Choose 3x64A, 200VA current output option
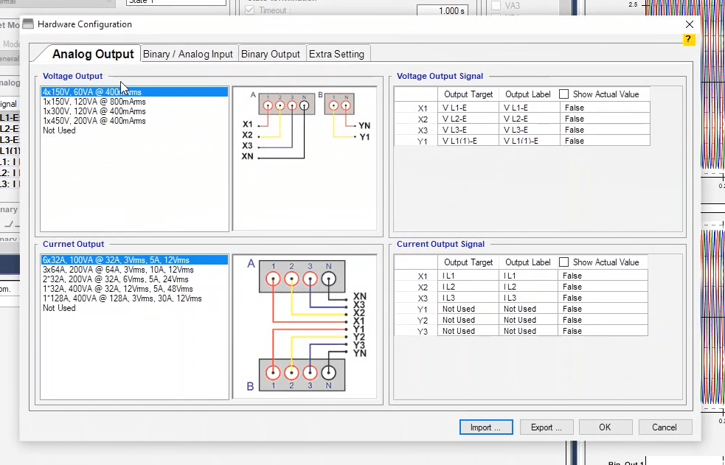 pyautogui.click(x=118, y=270)
